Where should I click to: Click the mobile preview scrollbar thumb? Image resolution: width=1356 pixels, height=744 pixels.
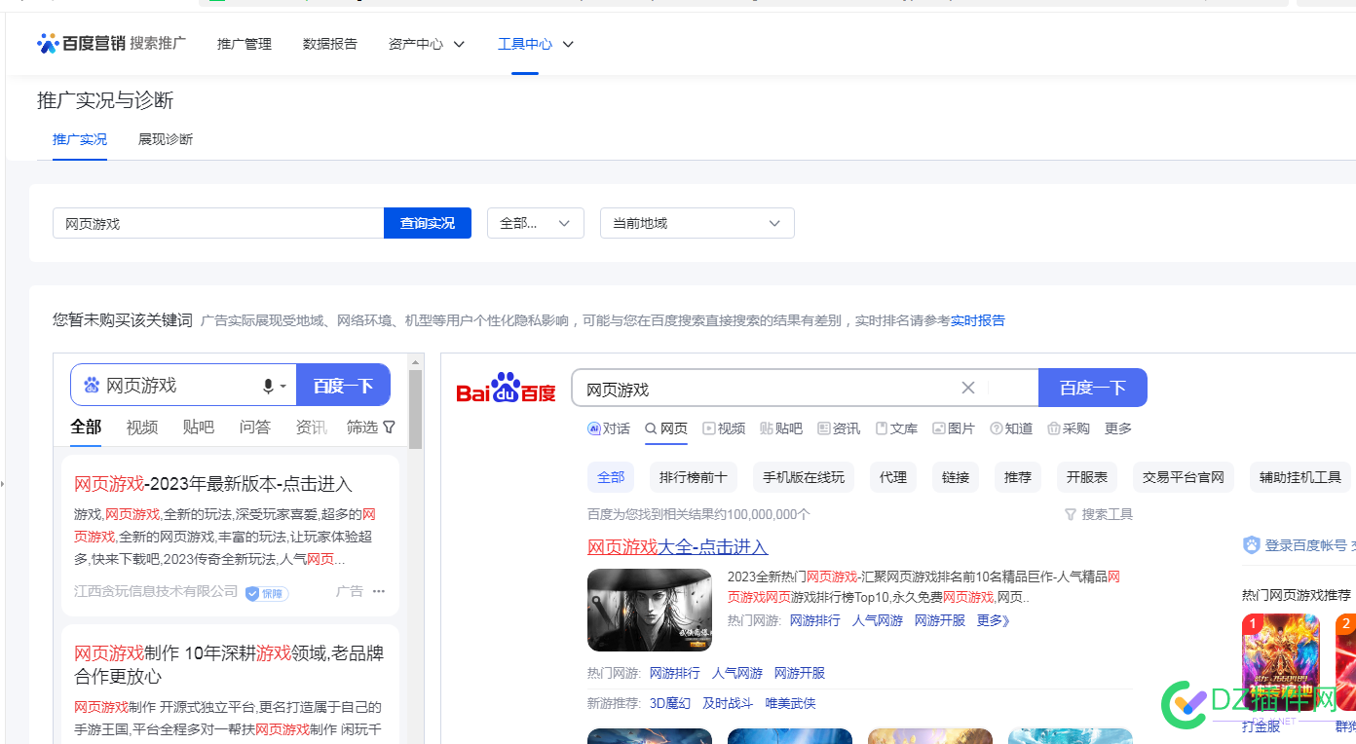[416, 409]
